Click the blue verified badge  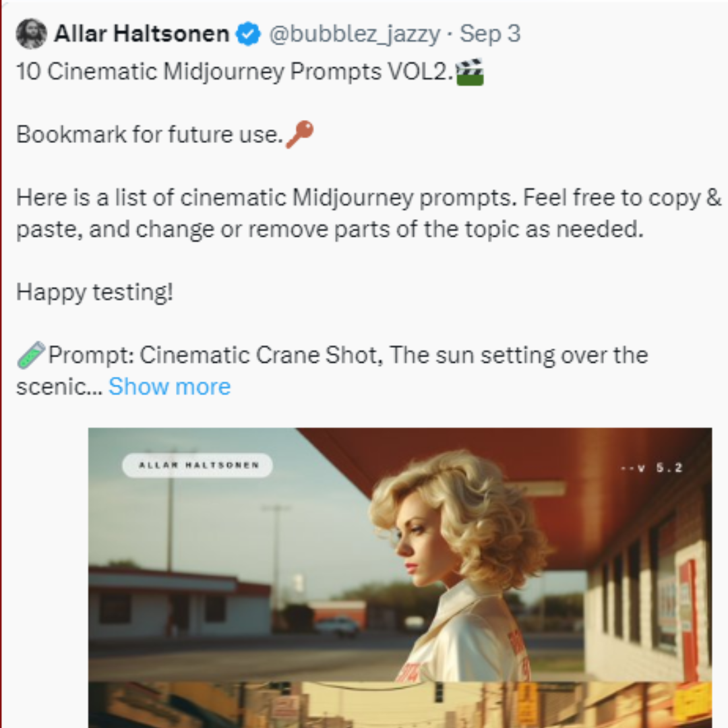pos(249,34)
